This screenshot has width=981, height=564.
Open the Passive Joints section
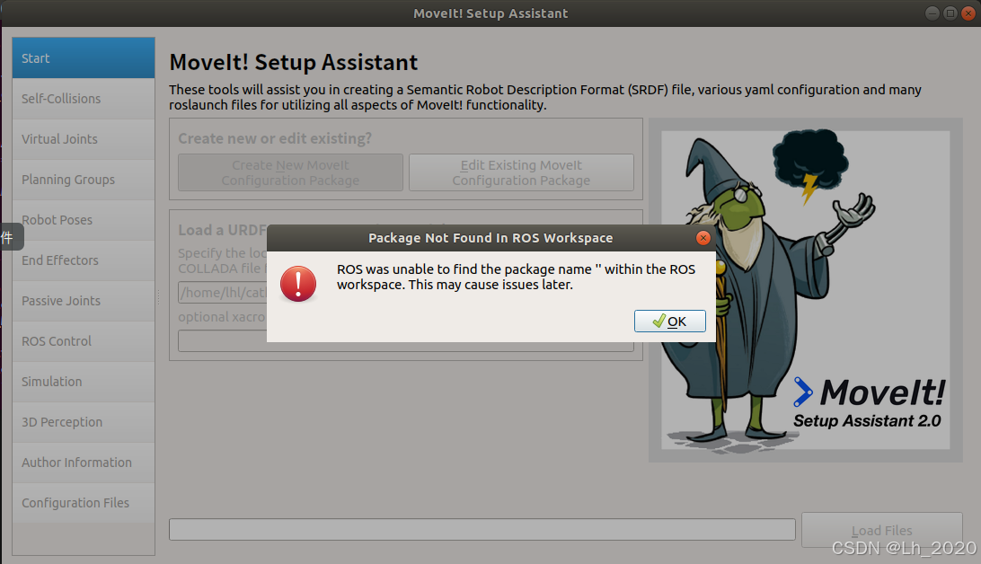click(84, 301)
